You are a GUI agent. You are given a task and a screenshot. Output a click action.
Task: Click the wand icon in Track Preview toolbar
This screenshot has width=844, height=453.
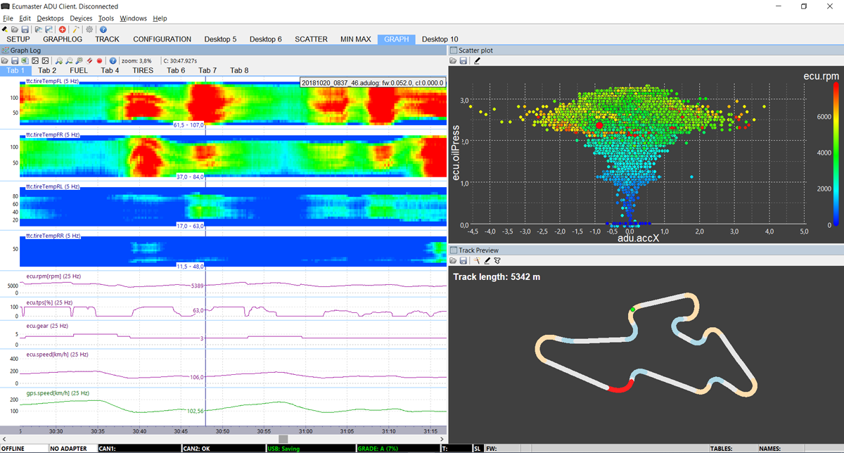tap(476, 261)
